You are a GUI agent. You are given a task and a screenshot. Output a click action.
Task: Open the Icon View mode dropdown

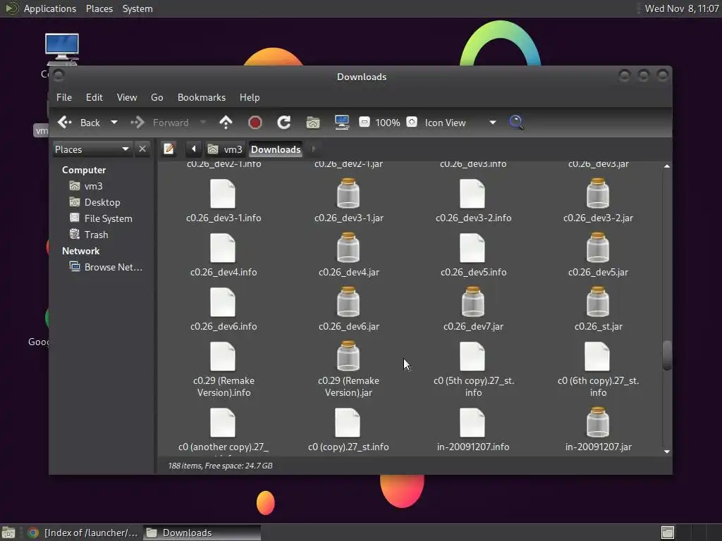point(460,123)
